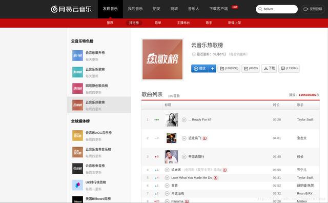328x203 pixels.
Task: Open the 下载客户端 top tab
Action: (x=219, y=9)
